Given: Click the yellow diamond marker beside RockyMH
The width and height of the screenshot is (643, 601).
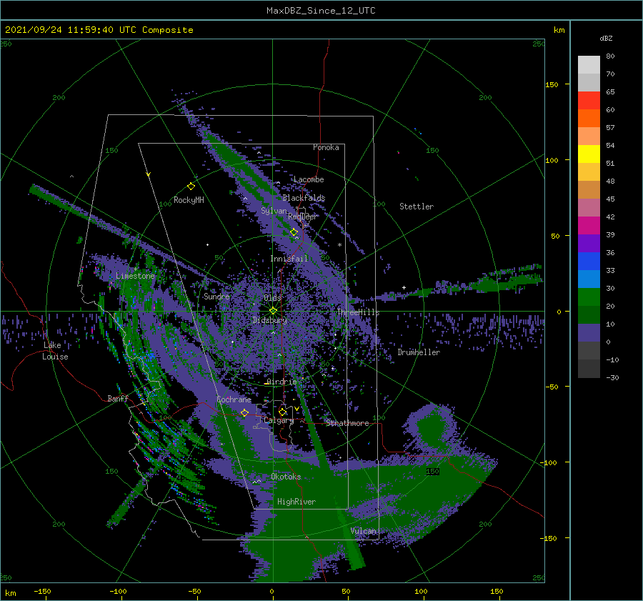Looking at the screenshot, I should 191,187.
